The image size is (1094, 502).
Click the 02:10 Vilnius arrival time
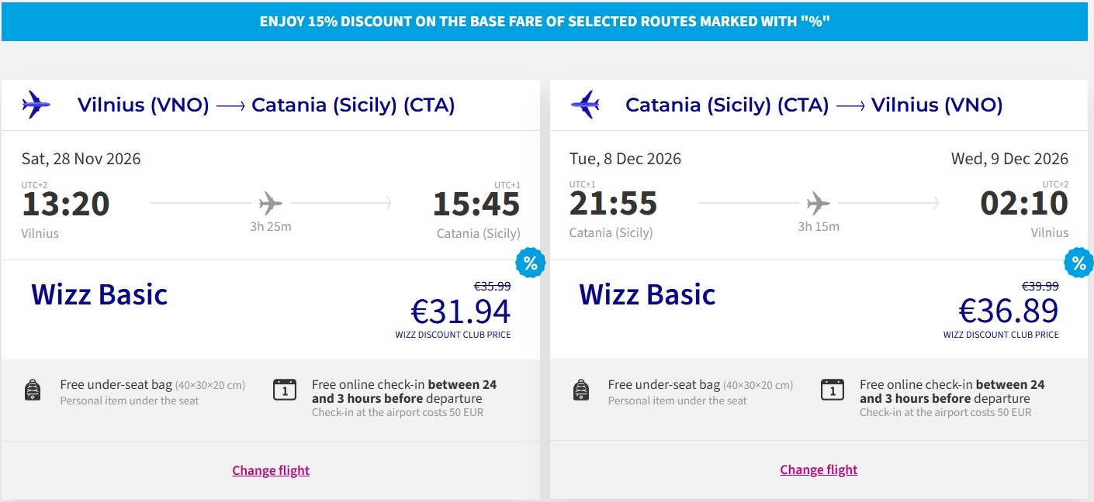(x=1024, y=204)
